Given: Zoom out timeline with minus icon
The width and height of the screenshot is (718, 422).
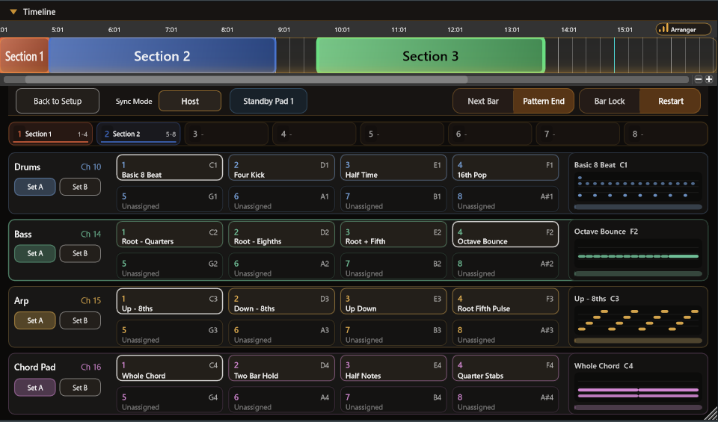Looking at the screenshot, I should 699,79.
